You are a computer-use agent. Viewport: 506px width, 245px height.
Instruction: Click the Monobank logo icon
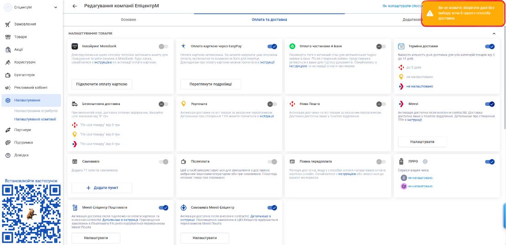click(x=75, y=46)
